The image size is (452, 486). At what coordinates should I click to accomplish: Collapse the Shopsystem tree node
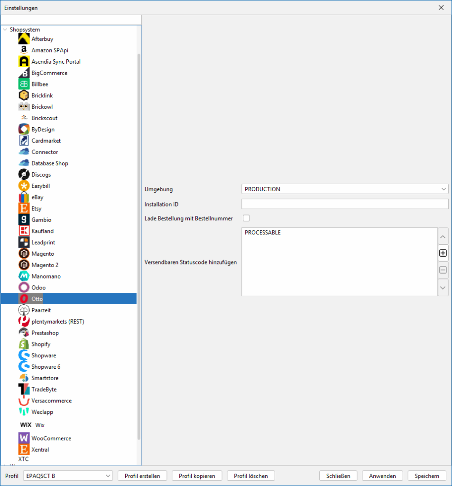(x=5, y=29)
